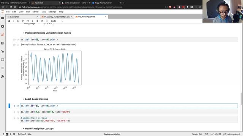This screenshot has height=136, width=243.
Task: Show Running Terminals and Kernels panel
Action: point(3,26)
